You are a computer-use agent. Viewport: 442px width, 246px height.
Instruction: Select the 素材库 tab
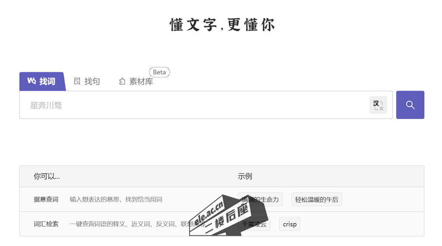[141, 81]
